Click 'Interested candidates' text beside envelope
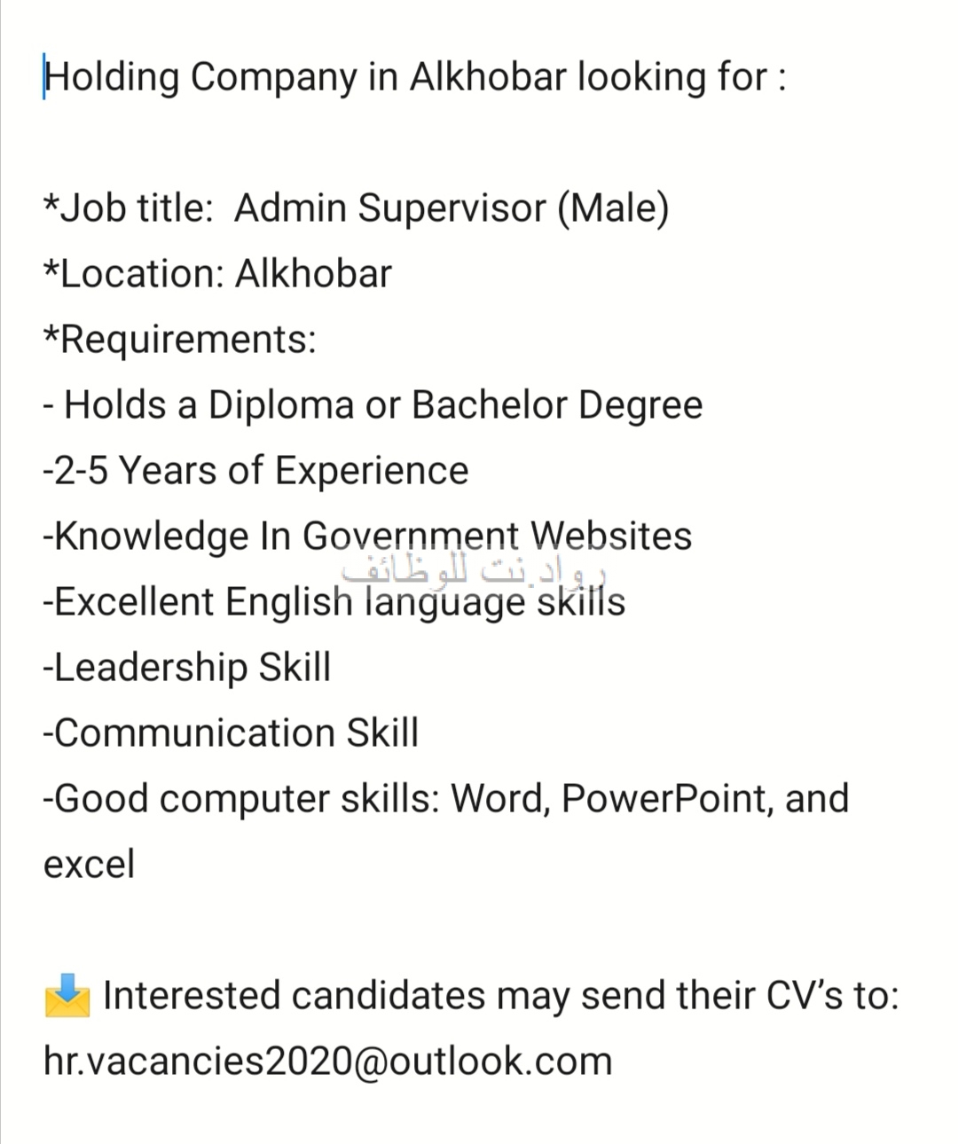This screenshot has width=958, height=1144. coord(294,996)
